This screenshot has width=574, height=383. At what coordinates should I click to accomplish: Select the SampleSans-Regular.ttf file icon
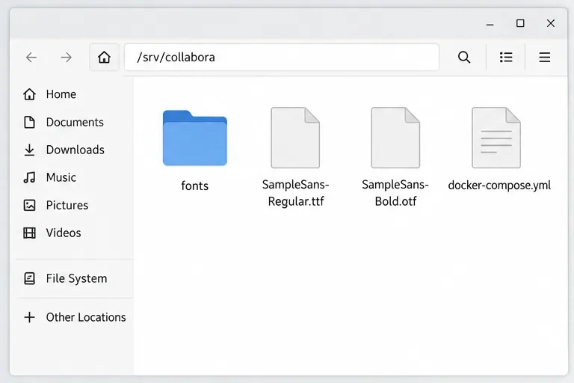point(295,138)
